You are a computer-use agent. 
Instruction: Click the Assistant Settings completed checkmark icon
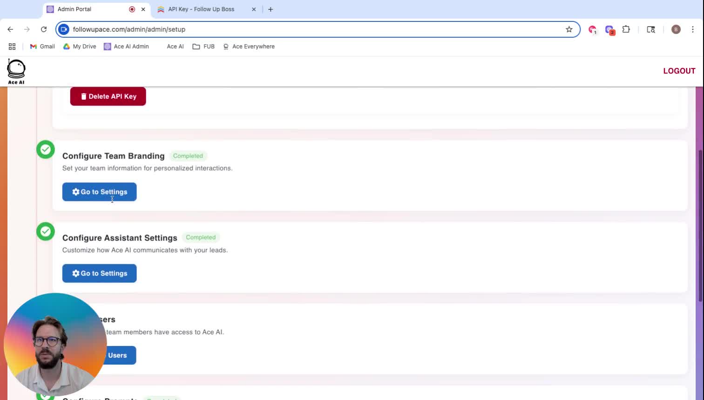point(46,231)
